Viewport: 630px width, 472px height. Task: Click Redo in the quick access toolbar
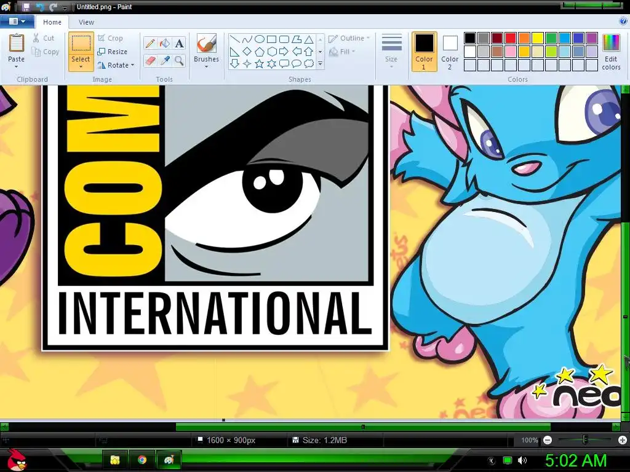pos(53,7)
